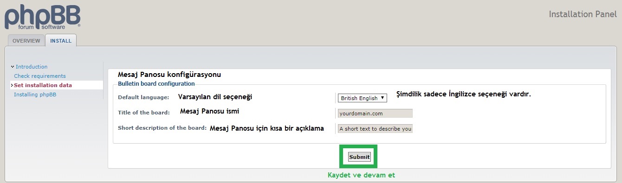Click the Title of the board field

(x=375, y=113)
